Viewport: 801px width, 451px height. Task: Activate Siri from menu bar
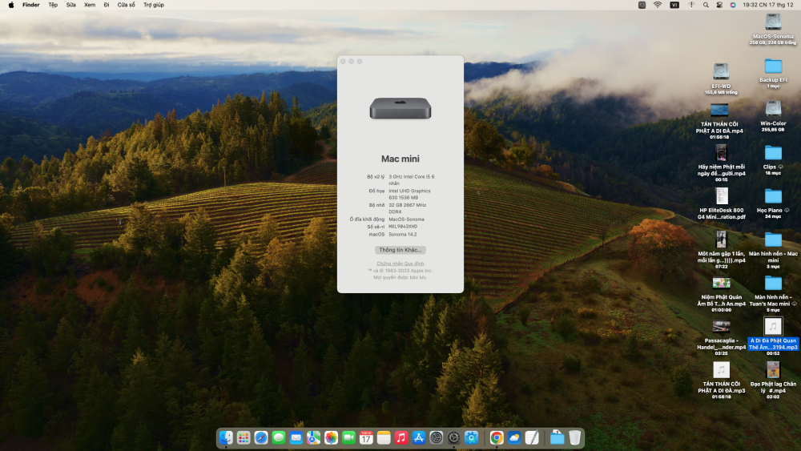(x=733, y=5)
